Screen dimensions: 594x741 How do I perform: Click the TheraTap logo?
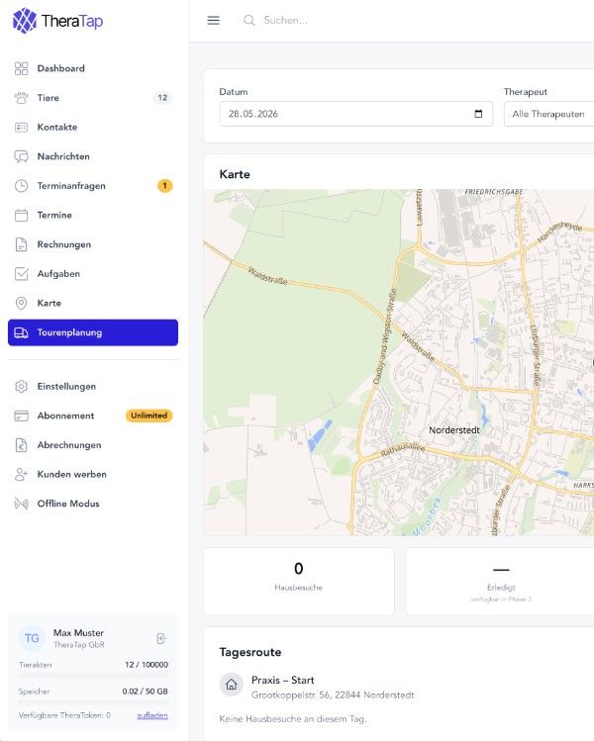[57, 21]
